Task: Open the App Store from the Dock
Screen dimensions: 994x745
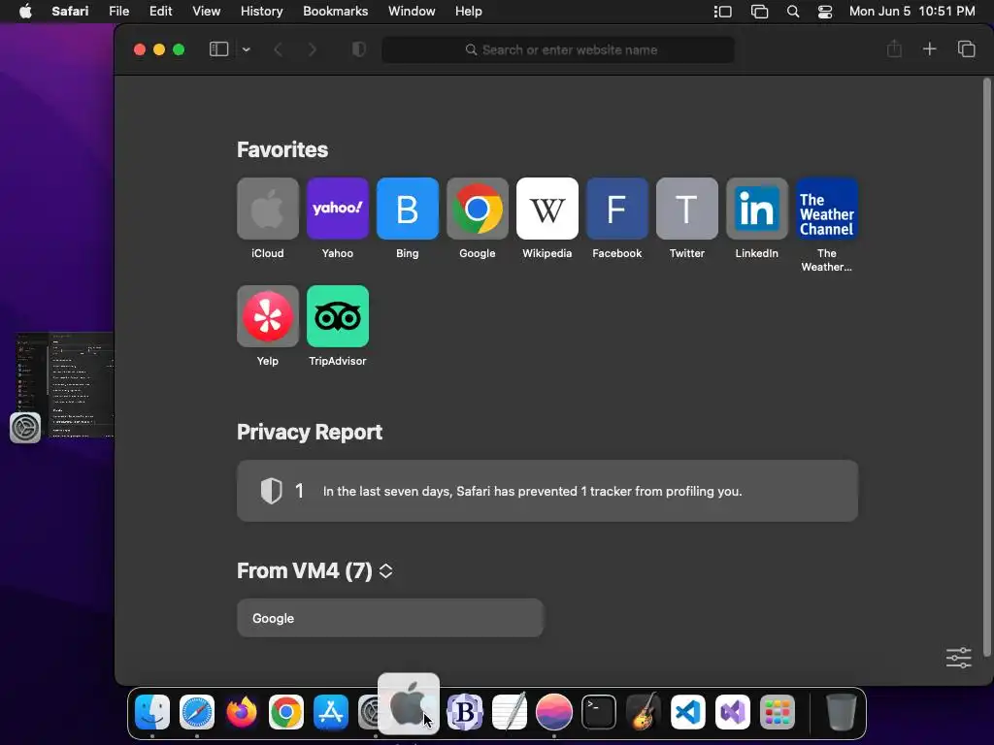Action: [331, 712]
